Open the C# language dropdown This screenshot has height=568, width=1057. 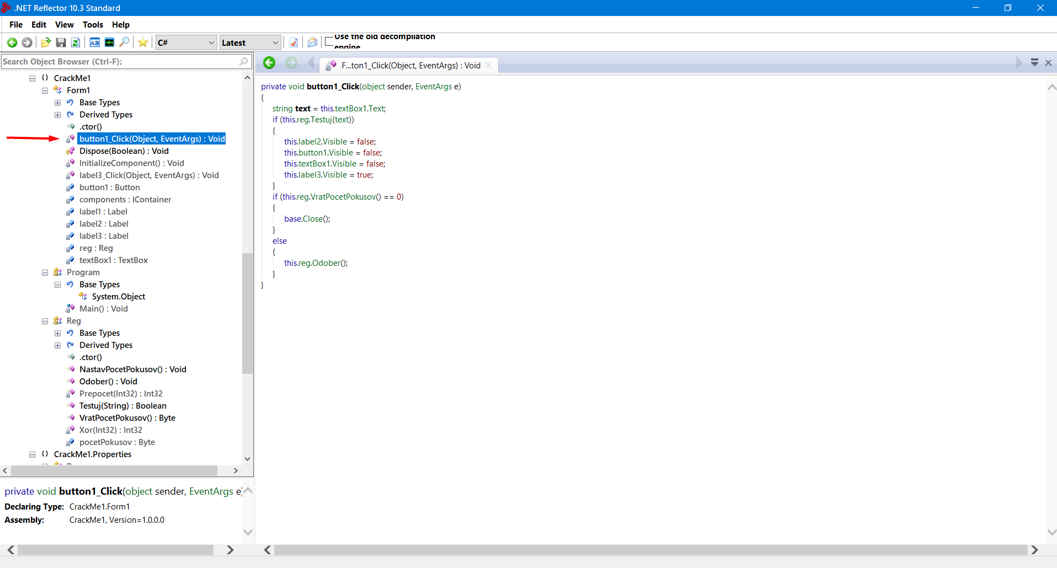pos(185,42)
